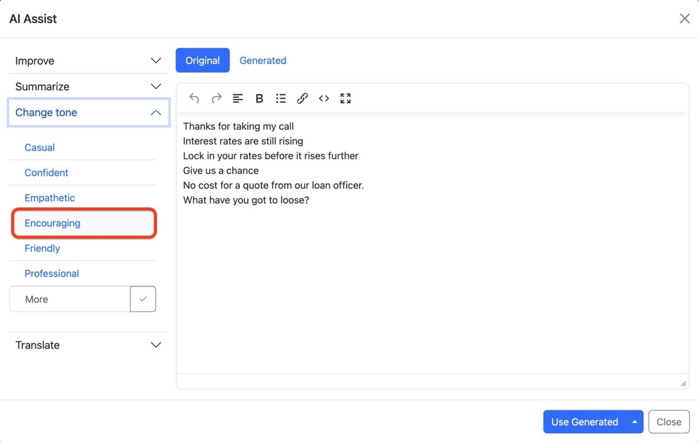Grab the editor resize handle
This screenshot has width=699, height=442.
[683, 384]
